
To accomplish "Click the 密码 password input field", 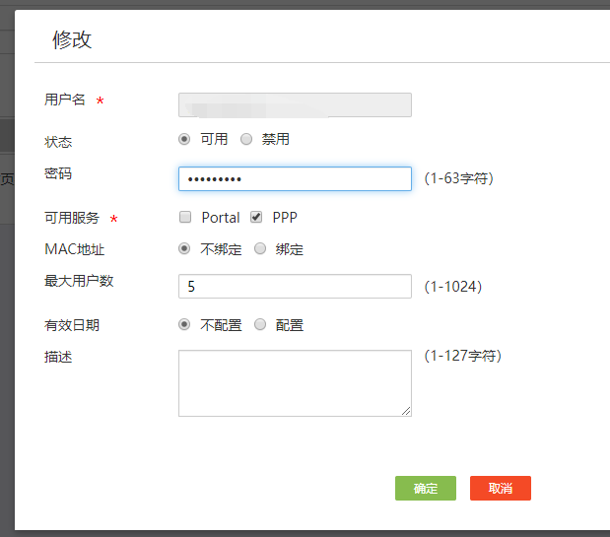I will pyautogui.click(x=295, y=178).
